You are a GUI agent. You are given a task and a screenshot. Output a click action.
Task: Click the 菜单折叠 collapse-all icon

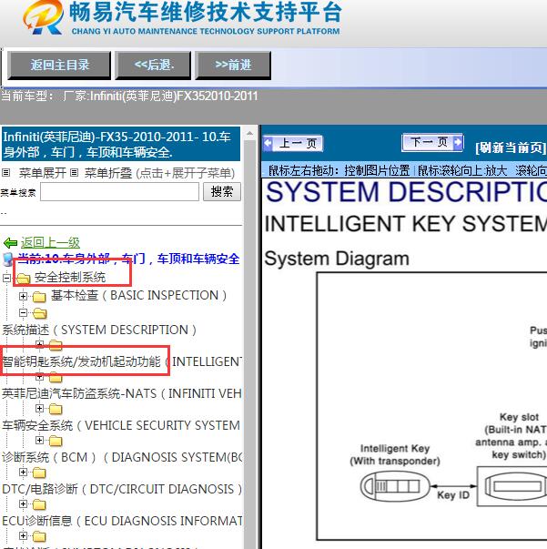coord(74,173)
